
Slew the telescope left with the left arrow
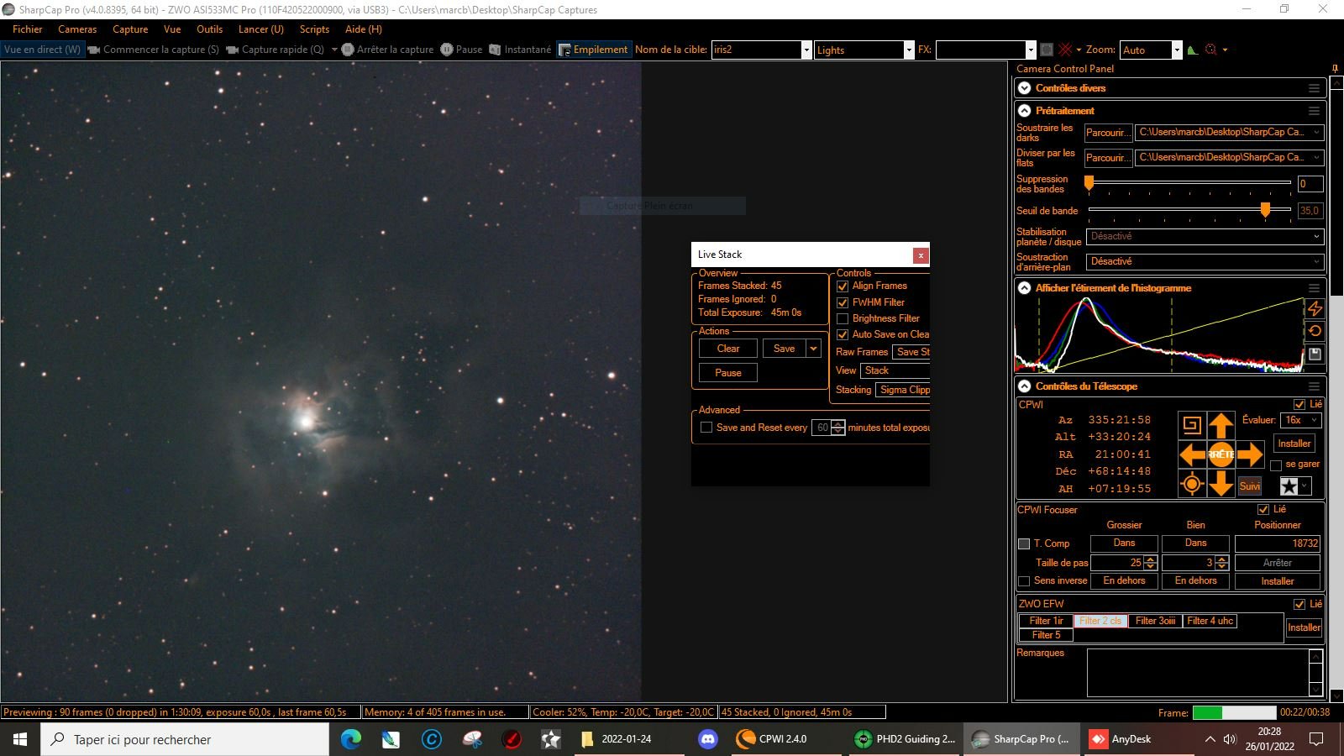(x=1192, y=454)
